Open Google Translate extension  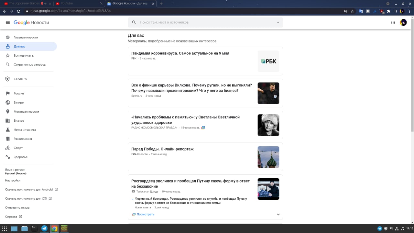(x=361, y=11)
